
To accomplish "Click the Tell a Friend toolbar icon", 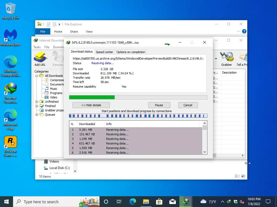I will (x=242, y=59).
